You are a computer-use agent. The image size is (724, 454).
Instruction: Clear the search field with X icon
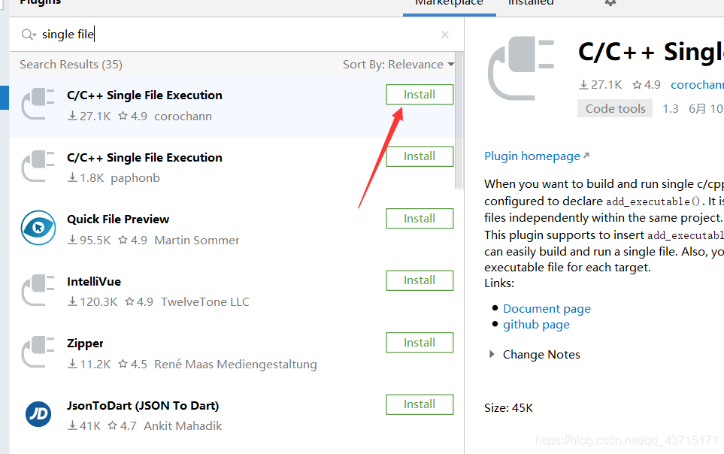tap(445, 35)
